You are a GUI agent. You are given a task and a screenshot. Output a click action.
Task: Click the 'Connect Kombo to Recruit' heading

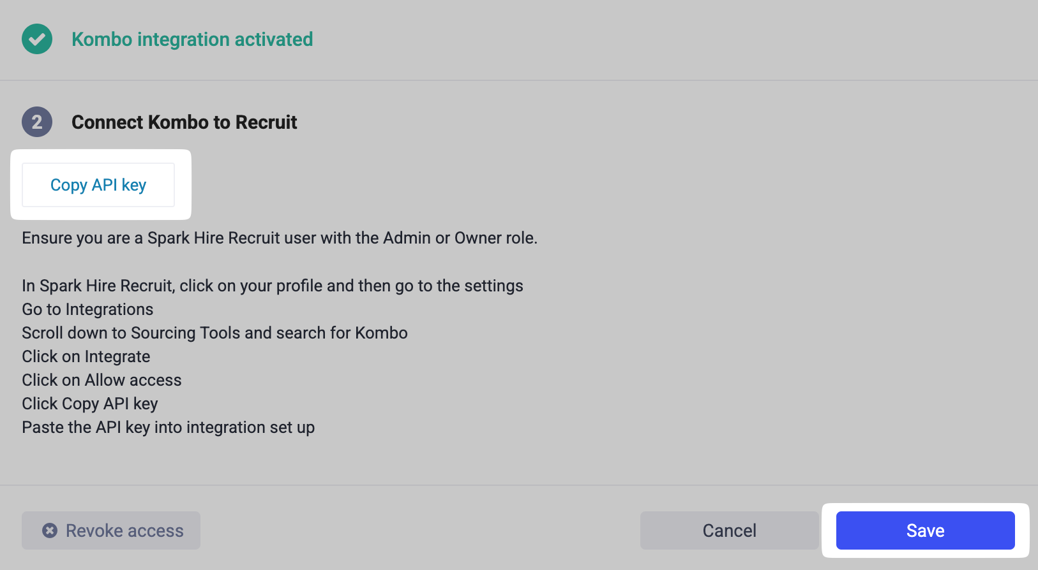click(x=184, y=122)
